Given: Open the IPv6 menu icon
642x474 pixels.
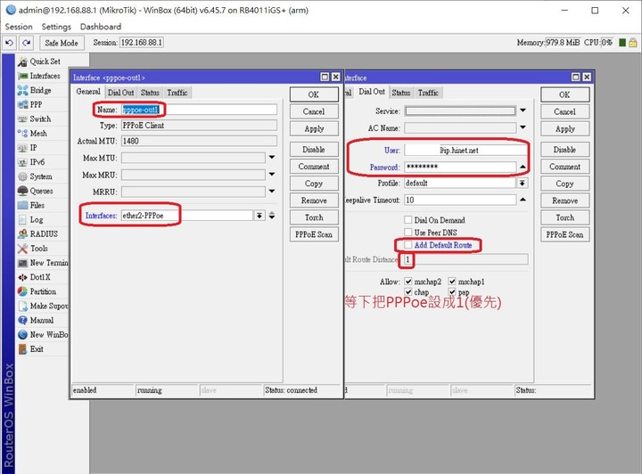Looking at the screenshot, I should [x=22, y=162].
